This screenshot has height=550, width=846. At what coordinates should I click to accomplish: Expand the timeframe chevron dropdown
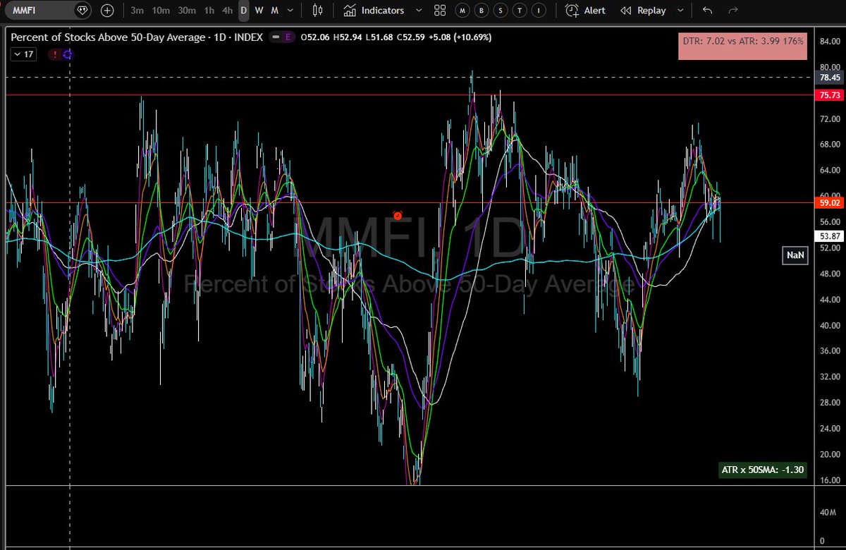288,11
